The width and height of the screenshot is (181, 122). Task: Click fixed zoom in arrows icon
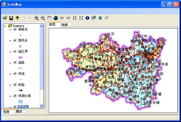[75, 18]
